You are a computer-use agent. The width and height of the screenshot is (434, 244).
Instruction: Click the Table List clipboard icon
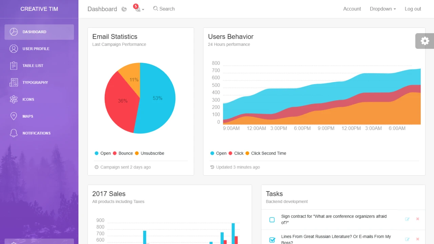(14, 66)
